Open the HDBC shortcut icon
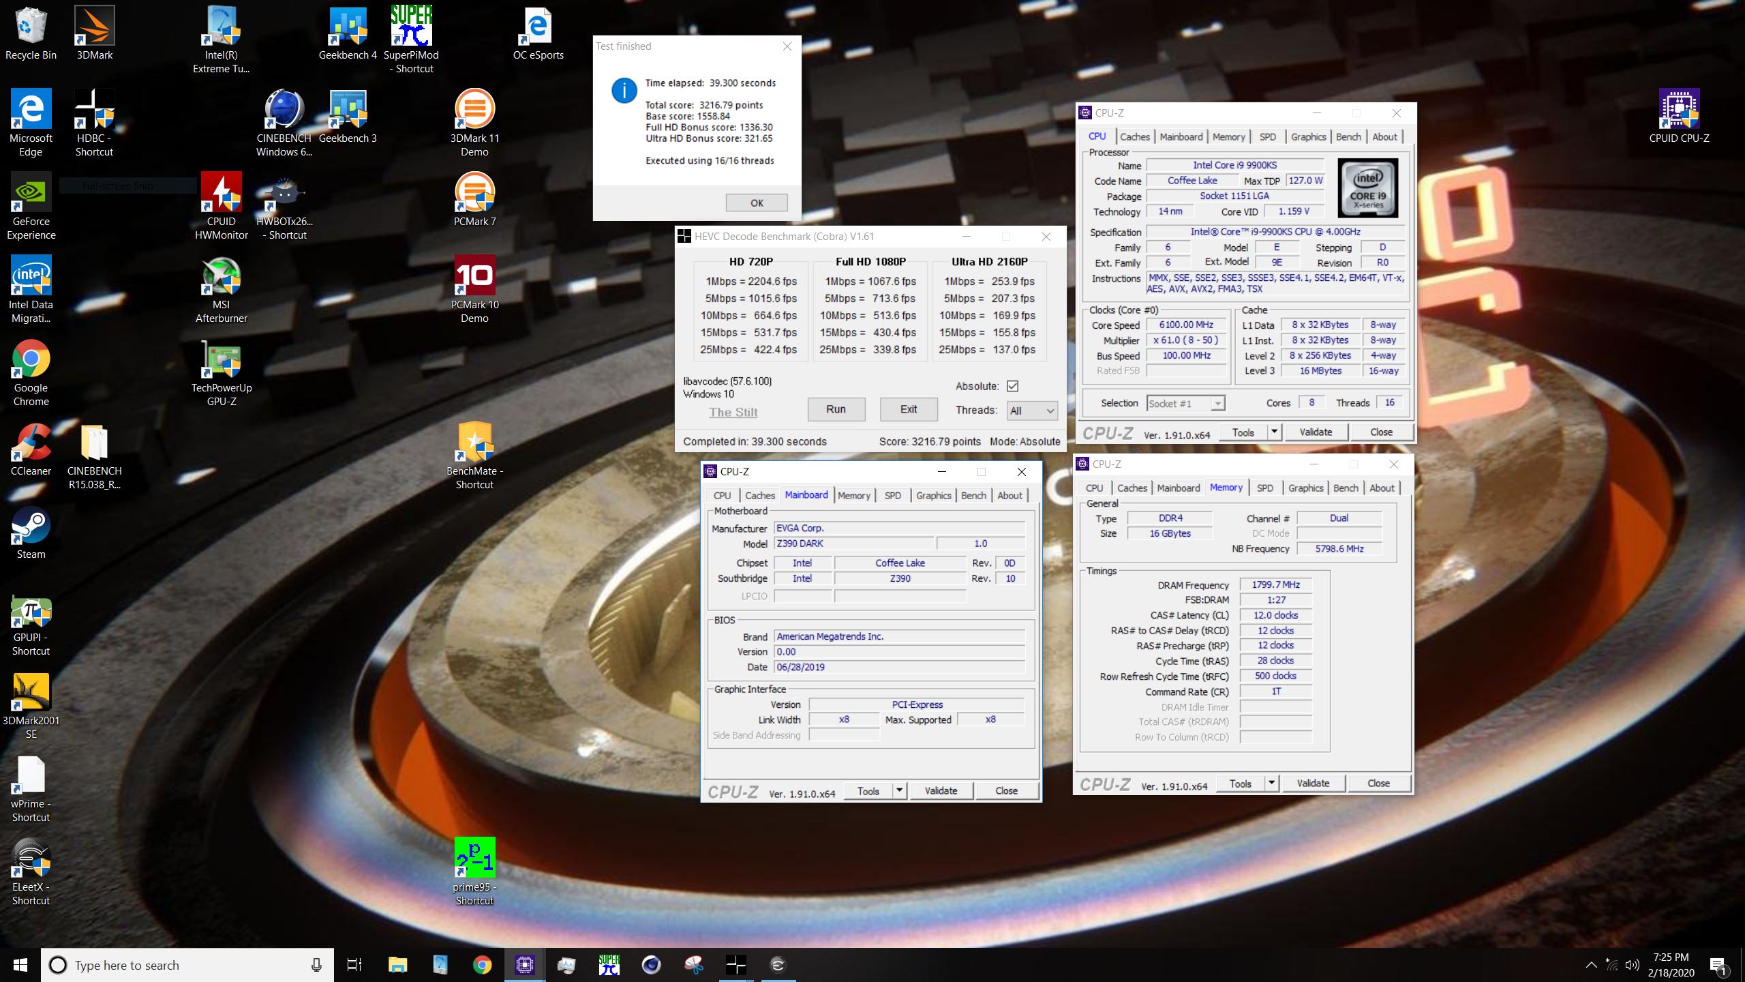This screenshot has height=982, width=1745. [x=95, y=123]
